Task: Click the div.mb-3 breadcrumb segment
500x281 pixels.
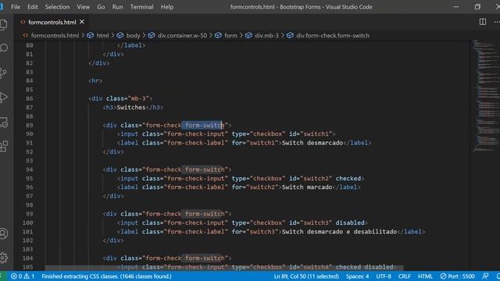Action: tap(266, 35)
